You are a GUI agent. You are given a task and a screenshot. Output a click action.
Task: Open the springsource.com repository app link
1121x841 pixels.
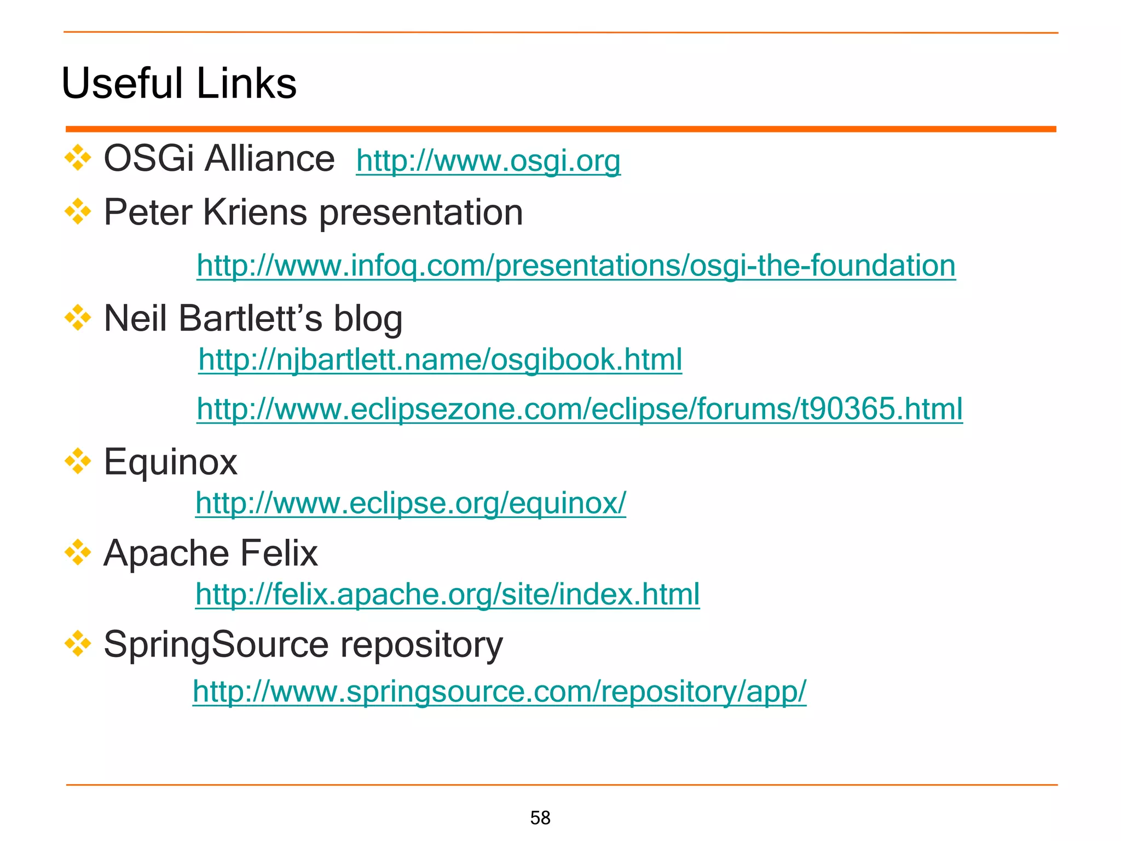point(499,692)
